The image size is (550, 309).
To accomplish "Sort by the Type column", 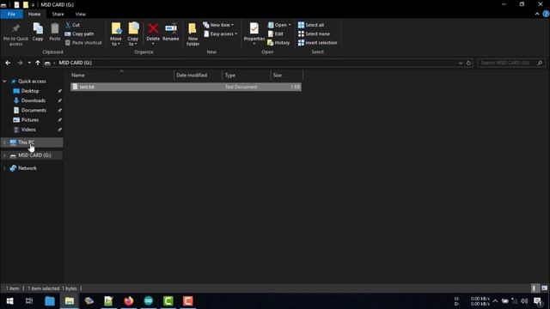I will point(247,75).
